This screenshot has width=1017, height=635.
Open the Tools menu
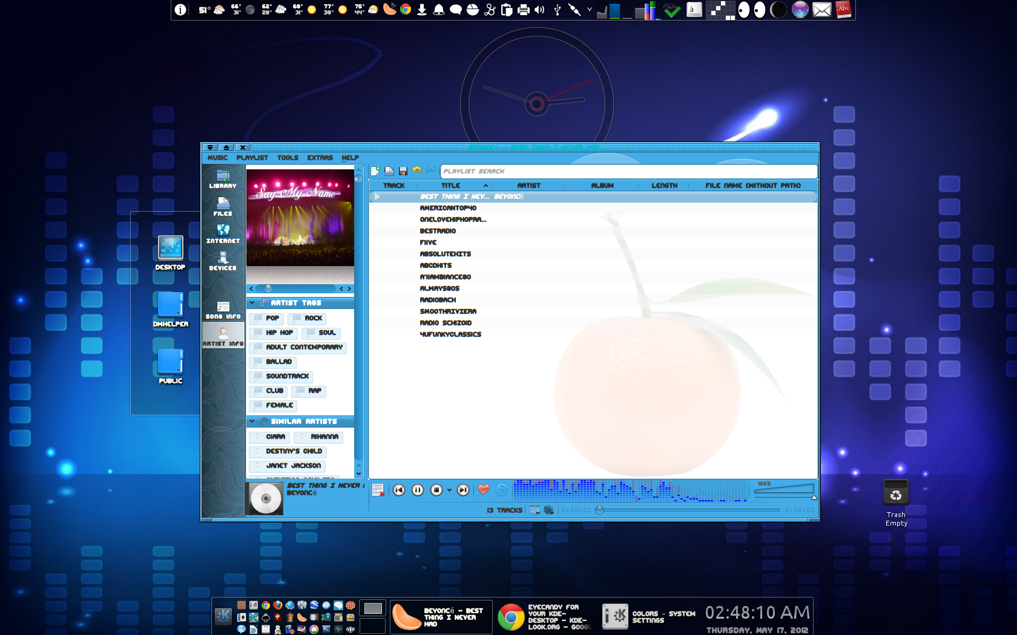(x=288, y=158)
